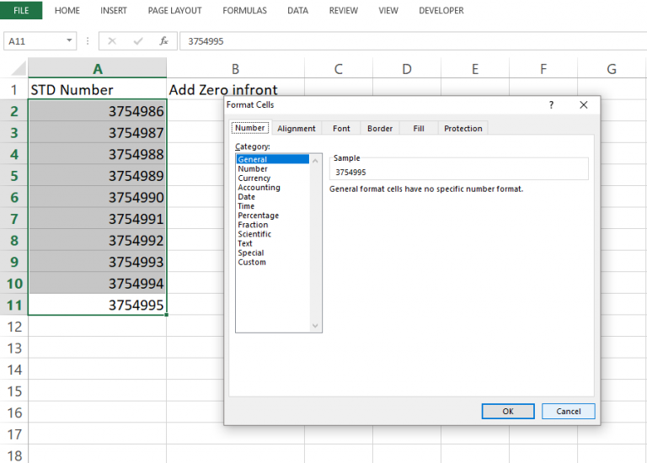Click the Category list scroll up arrow

315,161
